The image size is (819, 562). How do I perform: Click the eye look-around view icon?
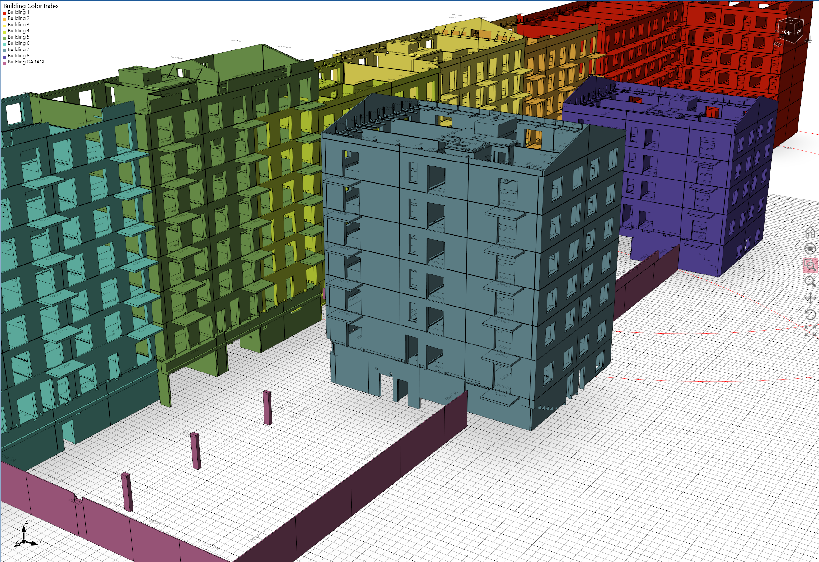click(810, 249)
